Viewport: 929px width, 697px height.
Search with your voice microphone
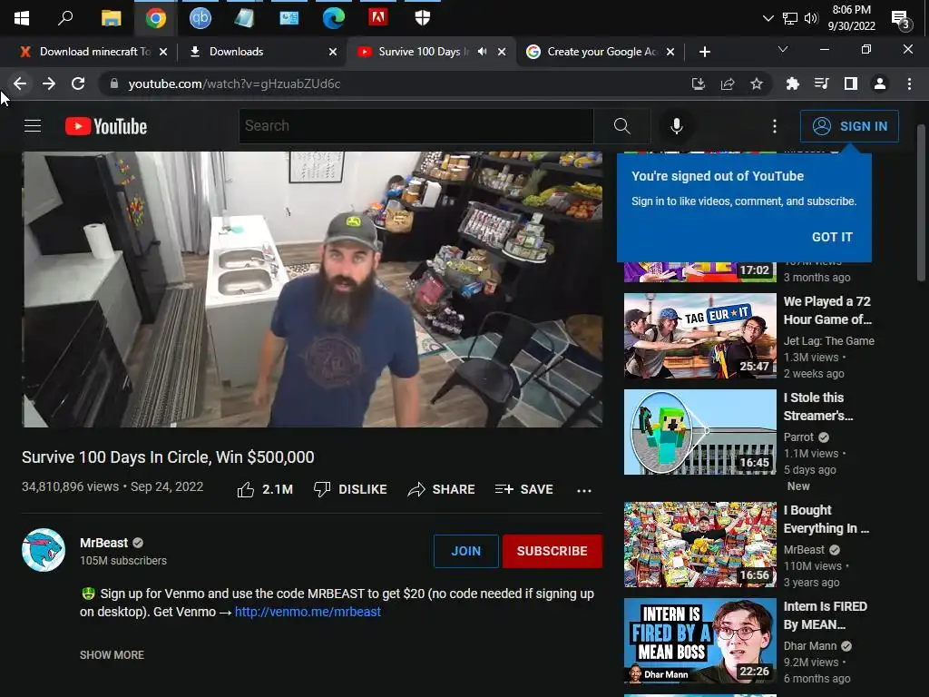pyautogui.click(x=677, y=126)
